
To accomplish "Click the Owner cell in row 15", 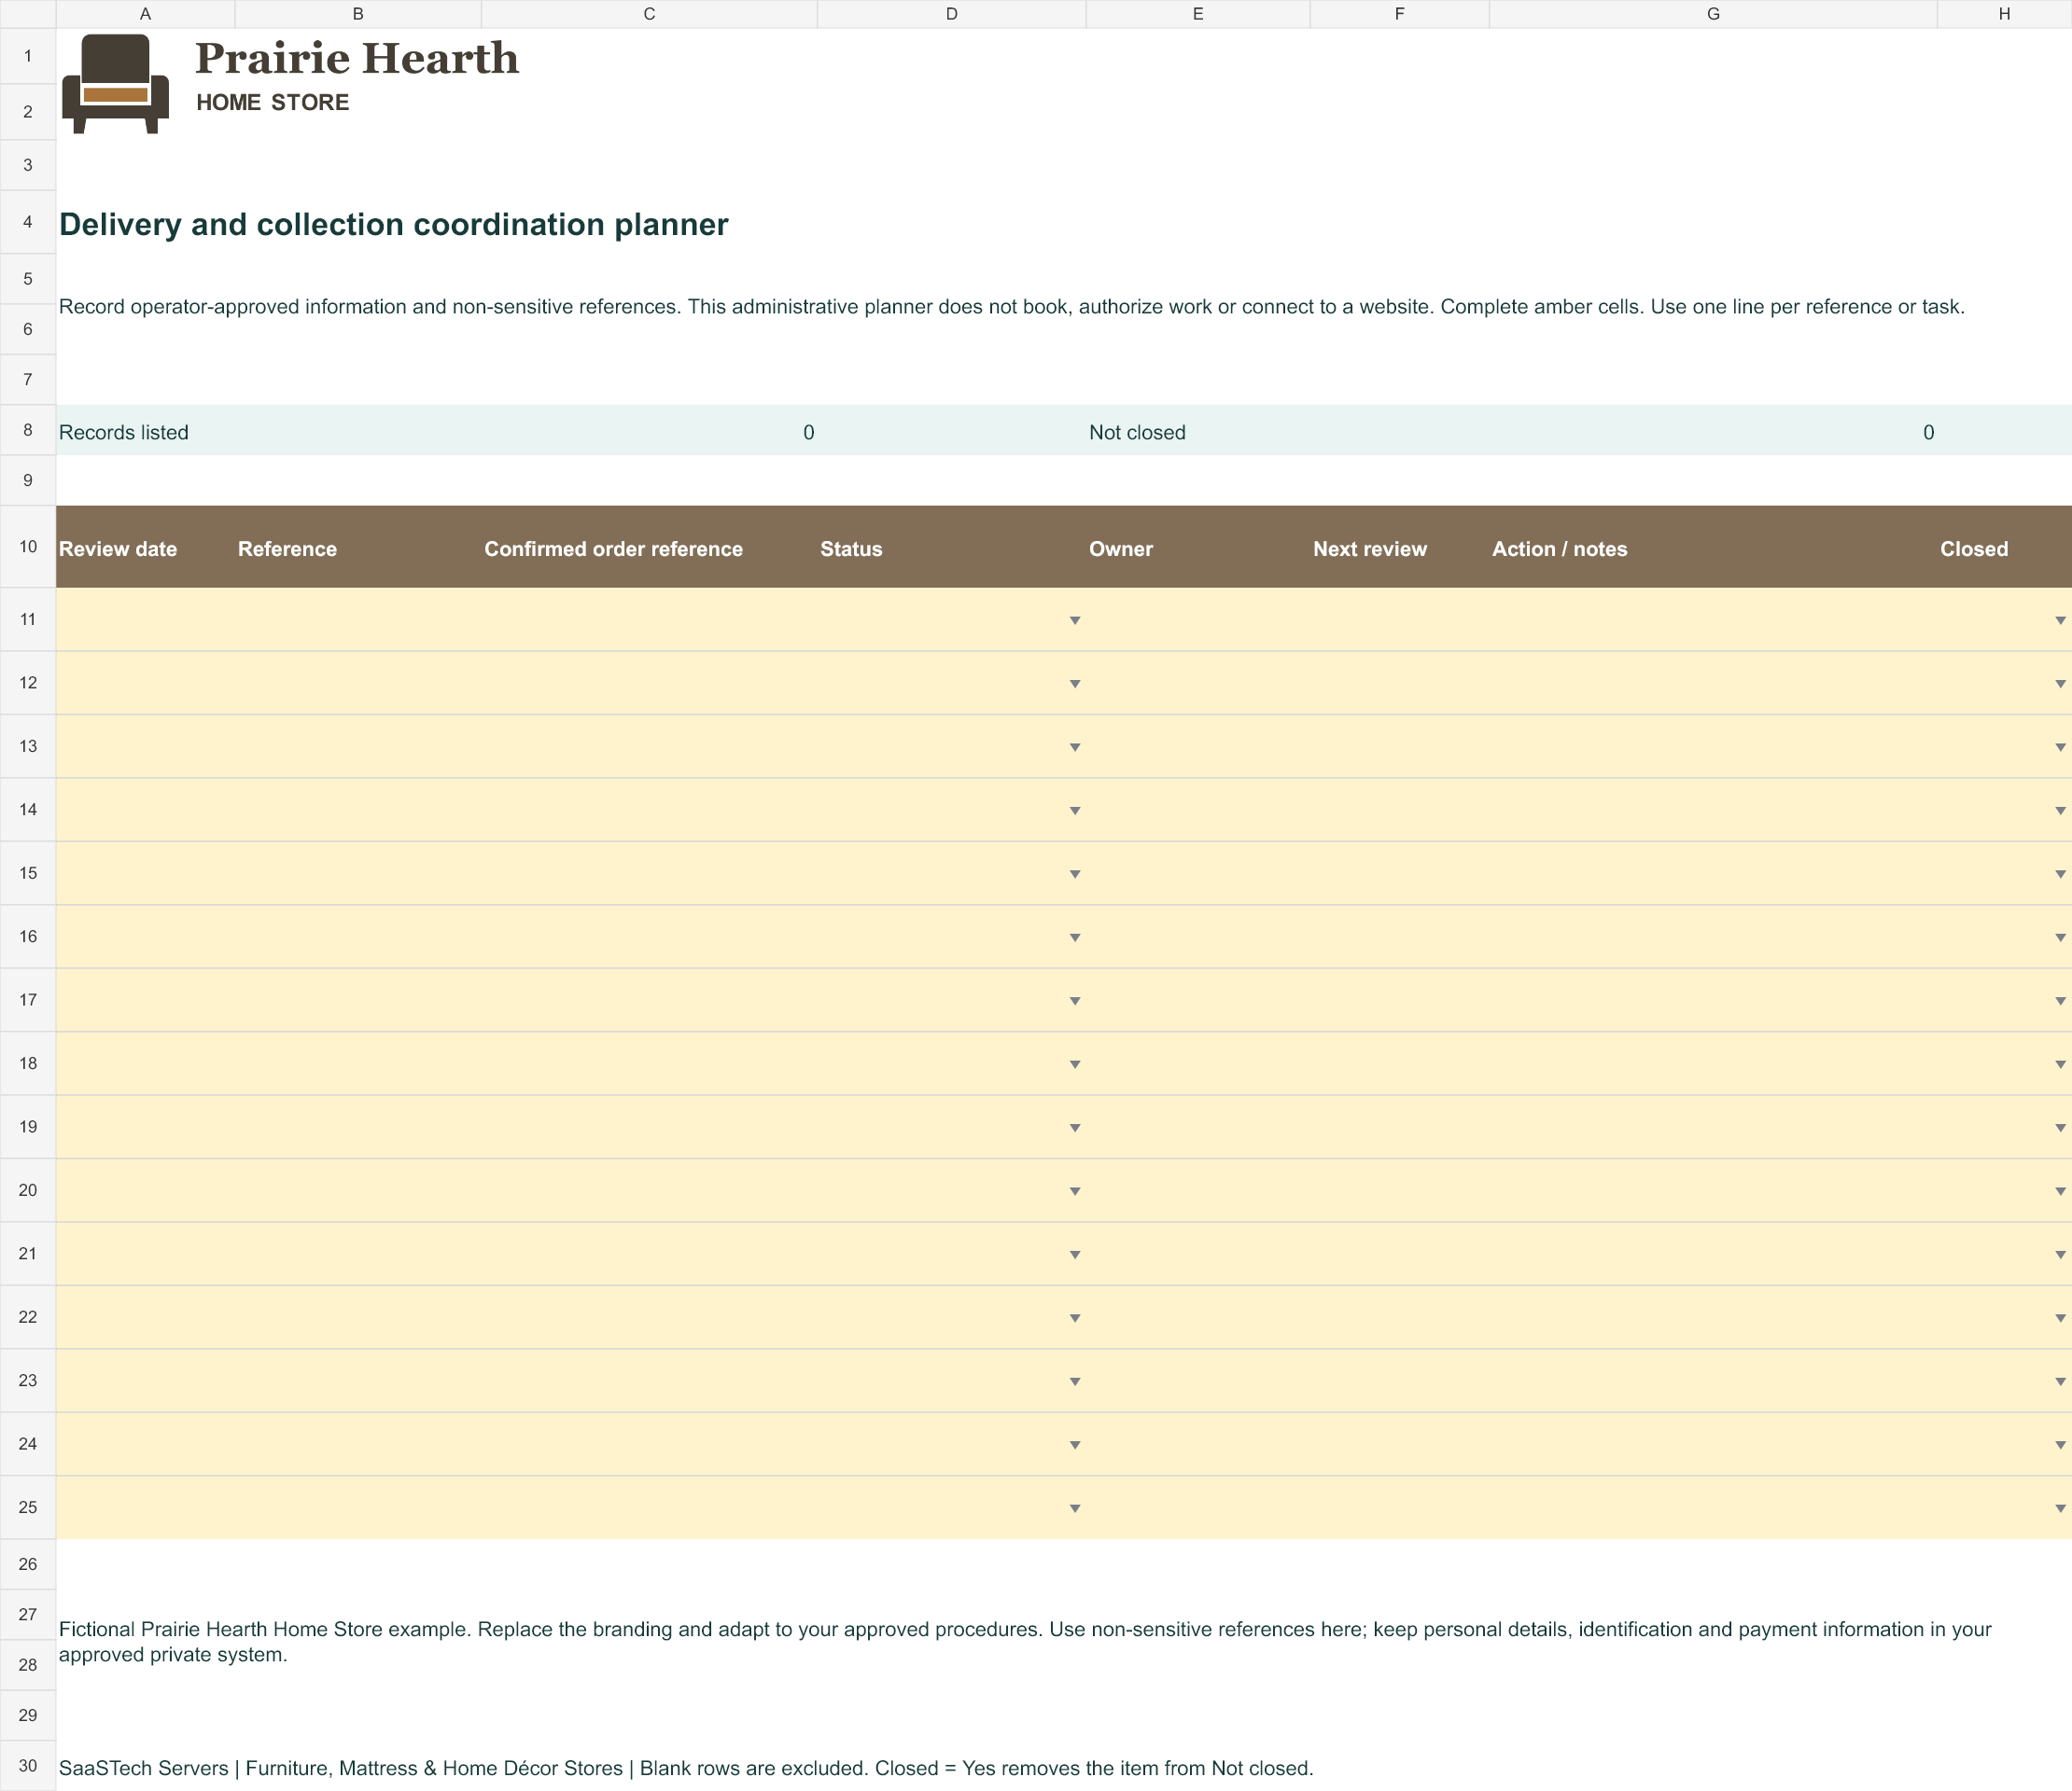I will click(x=1198, y=873).
